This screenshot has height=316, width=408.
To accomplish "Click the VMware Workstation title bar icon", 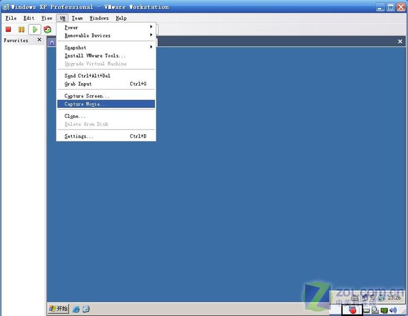I will 6,7.
